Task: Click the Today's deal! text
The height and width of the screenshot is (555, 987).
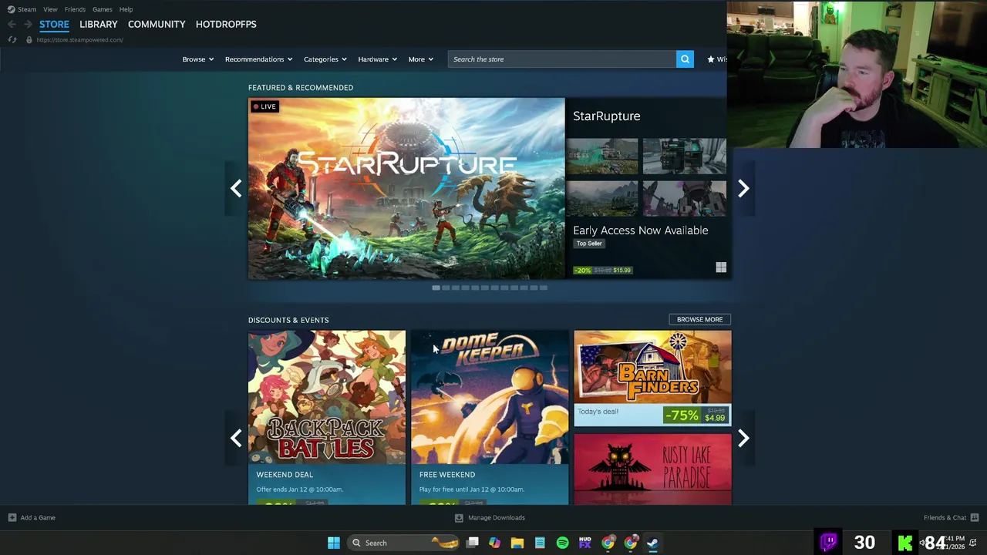Action: (598, 412)
